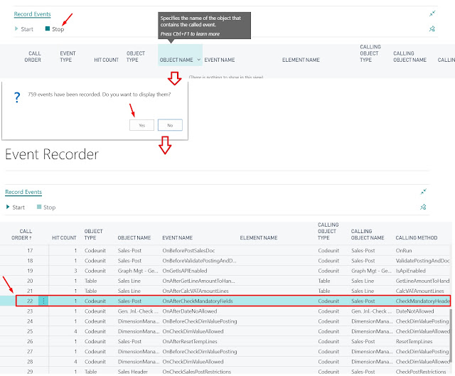Click the Stop icon in the upper Record Events bar
The image size is (455, 376).
coord(48,28)
